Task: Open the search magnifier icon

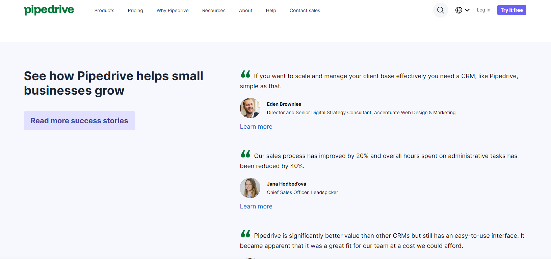Action: pyautogui.click(x=440, y=10)
